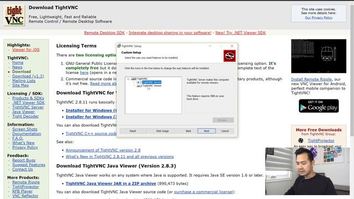This screenshot has height=199, width=354.
Task: Open TightProjector link under More Free Downloads
Action: [x=321, y=140]
